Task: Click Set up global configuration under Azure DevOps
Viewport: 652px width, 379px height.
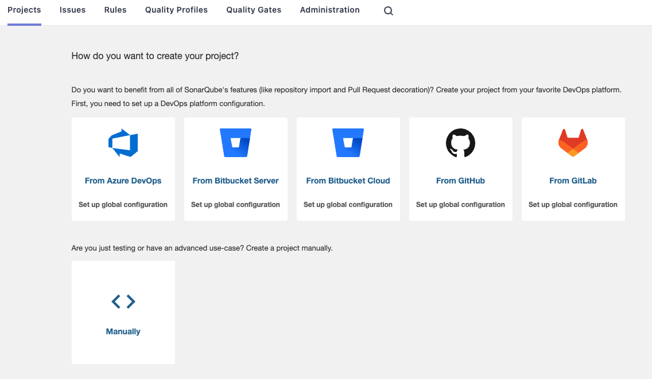Action: (123, 205)
